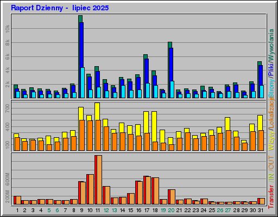Screen dimensions: 278x217
Task: Select the 'Strony' legend label
Action: pos(271,88)
